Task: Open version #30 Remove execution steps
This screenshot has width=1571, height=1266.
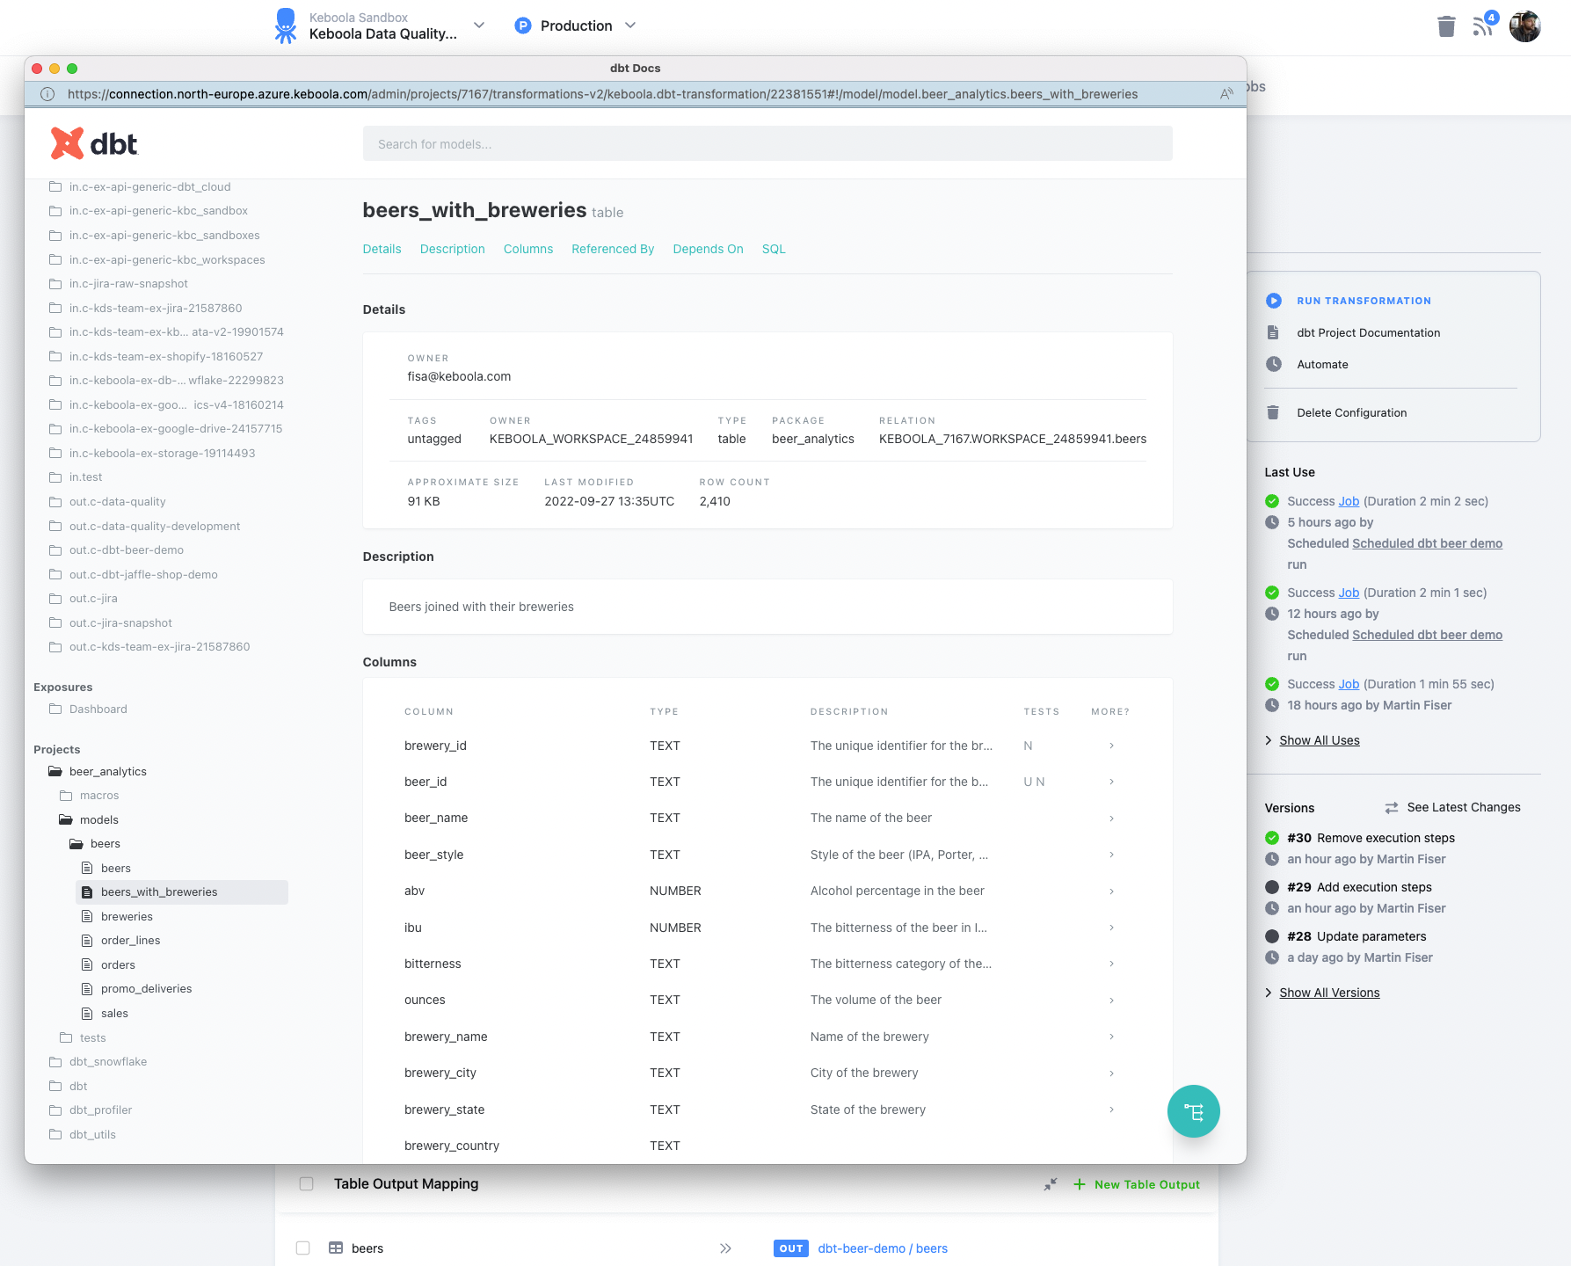Action: click(x=1371, y=838)
